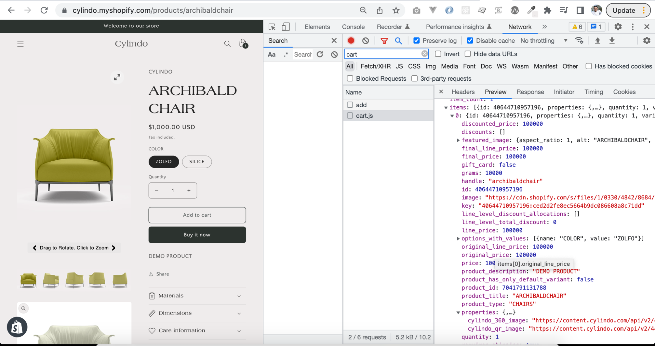Open the shopping cart bag icon
The width and height of the screenshot is (655, 346).
pos(243,43)
